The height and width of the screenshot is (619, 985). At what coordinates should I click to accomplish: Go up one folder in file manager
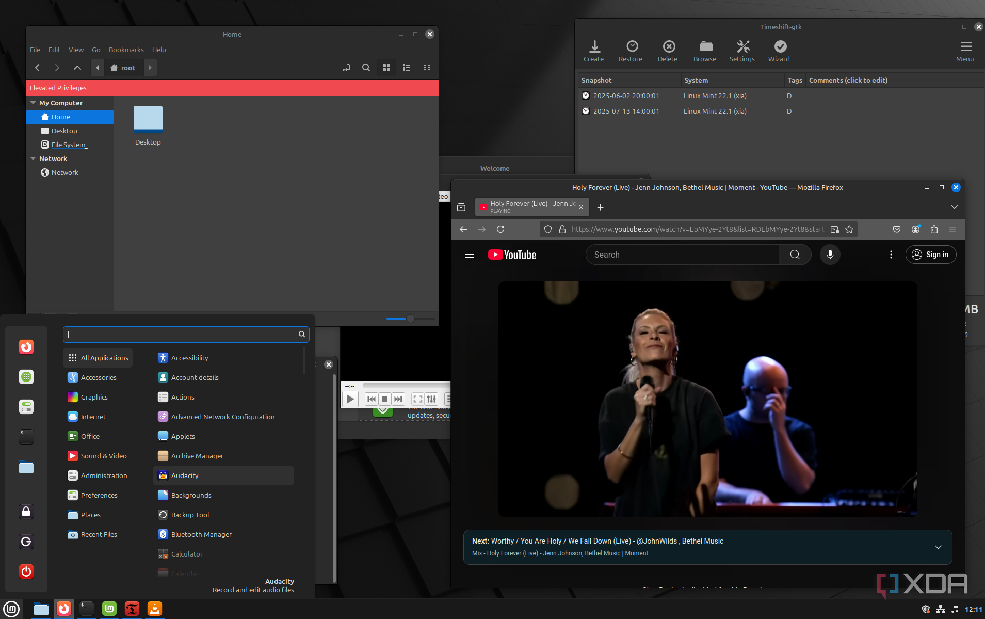[x=77, y=68]
